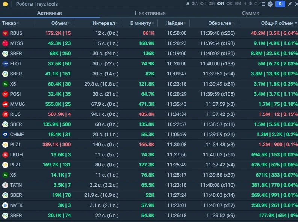Click the CHMF ticker icon
Screen dimensions: 298x222
(x=5, y=135)
